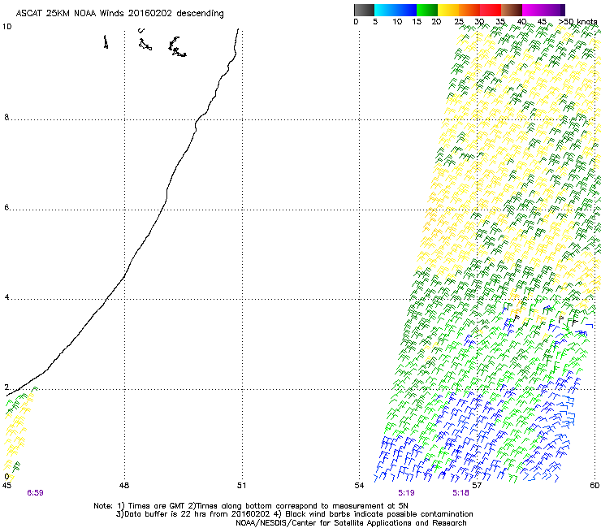This screenshot has height=528, width=601.
Task: Click the latitude label '2'
Action: 6,387
